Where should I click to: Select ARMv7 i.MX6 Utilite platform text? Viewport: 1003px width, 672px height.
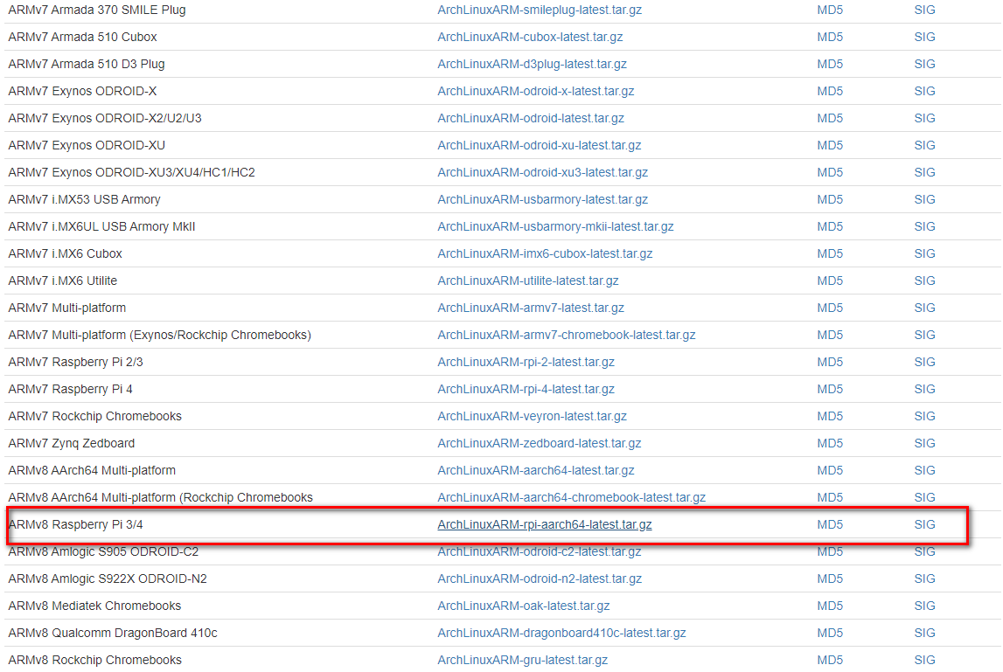click(x=63, y=281)
